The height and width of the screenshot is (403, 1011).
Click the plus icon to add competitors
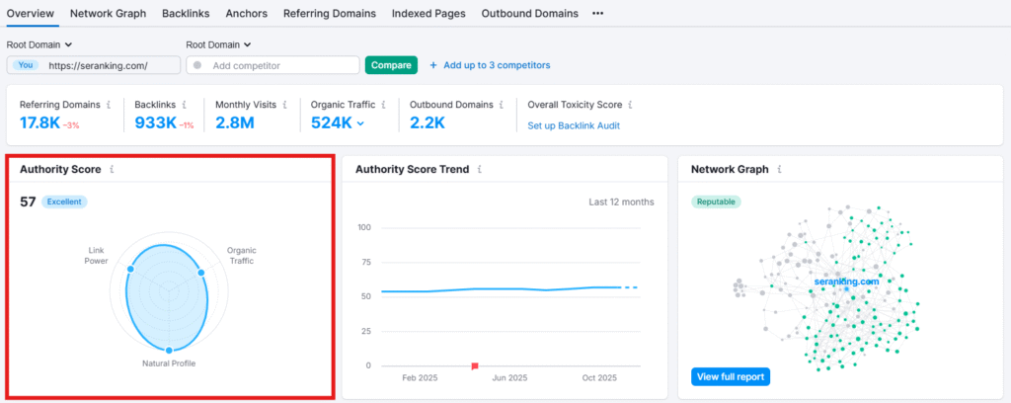(433, 65)
